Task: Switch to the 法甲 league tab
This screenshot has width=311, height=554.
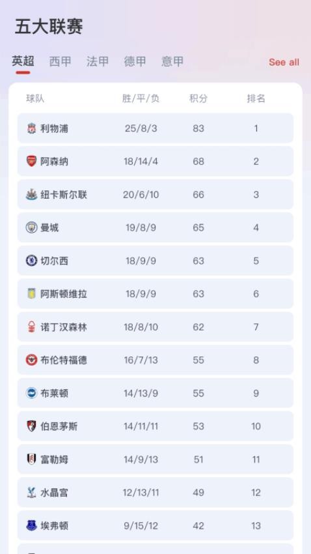Action: tap(98, 61)
